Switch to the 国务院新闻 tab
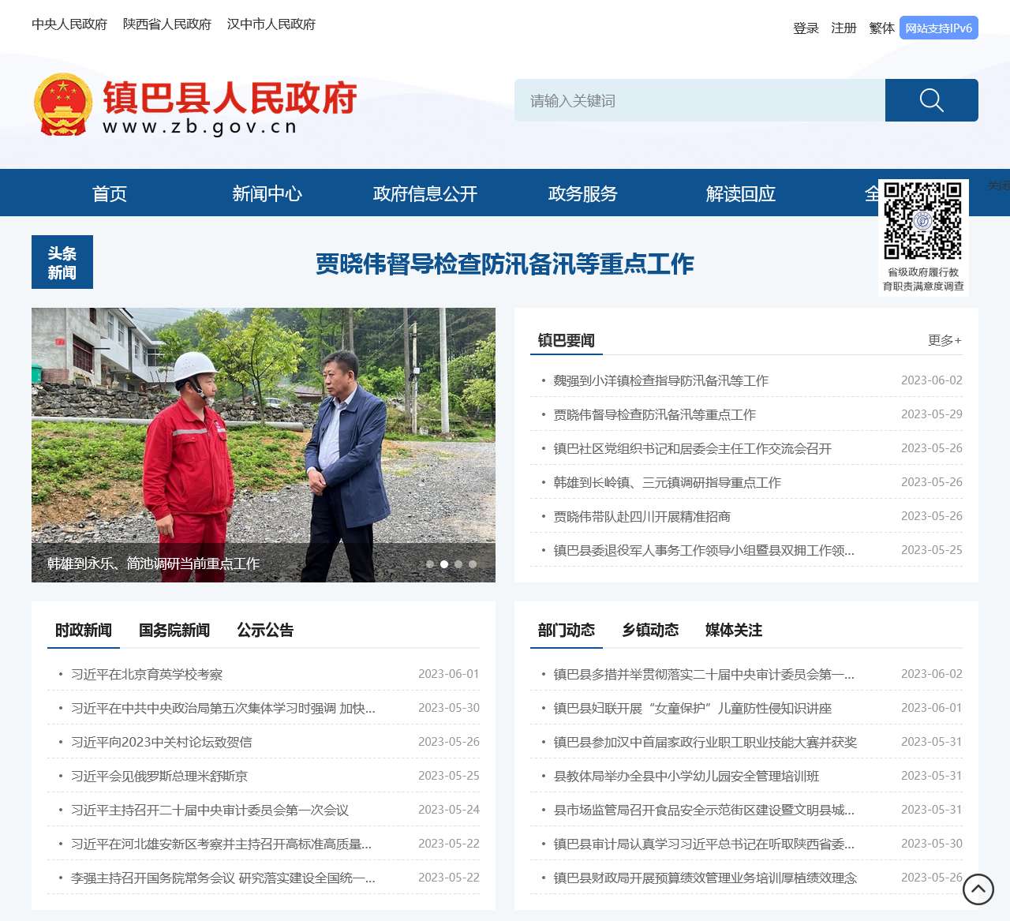Screen dimensions: 1010x921 pos(174,630)
